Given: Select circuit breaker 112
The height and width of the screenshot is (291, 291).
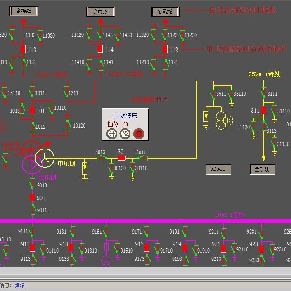Looking at the screenshot, I should click(165, 50).
